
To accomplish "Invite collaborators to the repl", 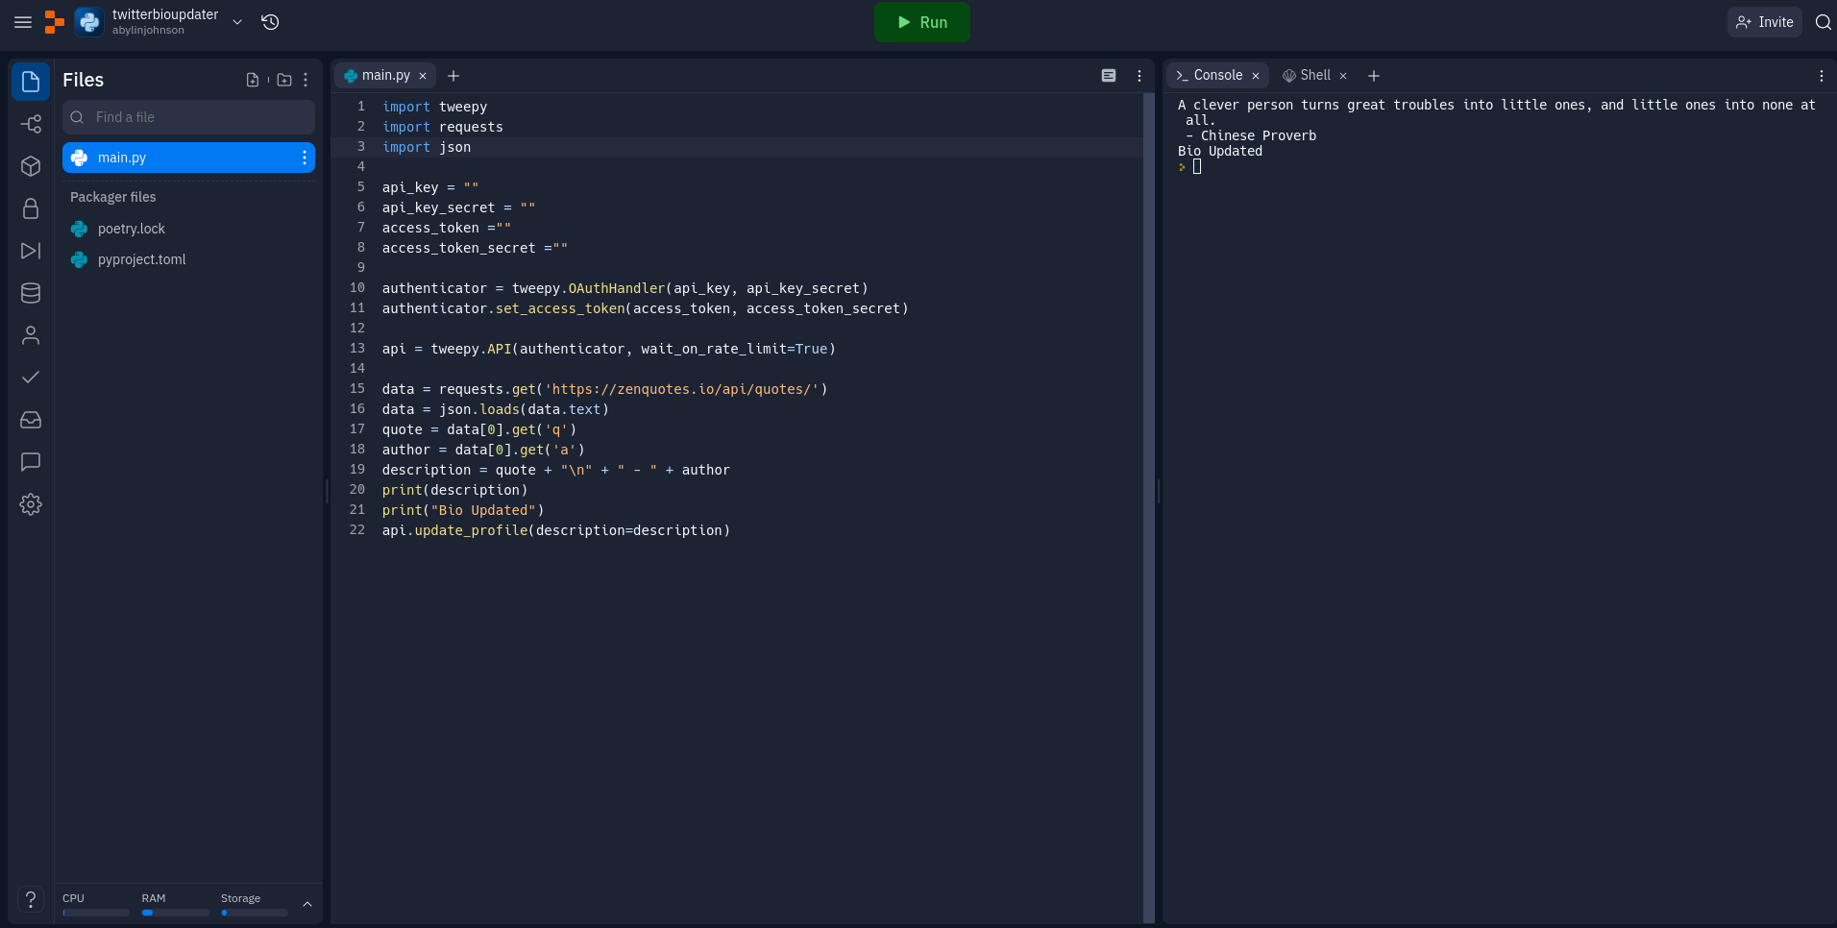I will [1765, 22].
